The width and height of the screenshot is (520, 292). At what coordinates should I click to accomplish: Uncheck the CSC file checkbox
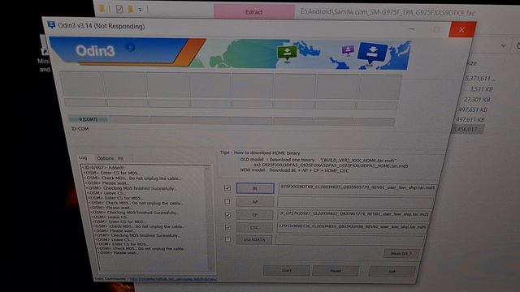click(x=227, y=227)
